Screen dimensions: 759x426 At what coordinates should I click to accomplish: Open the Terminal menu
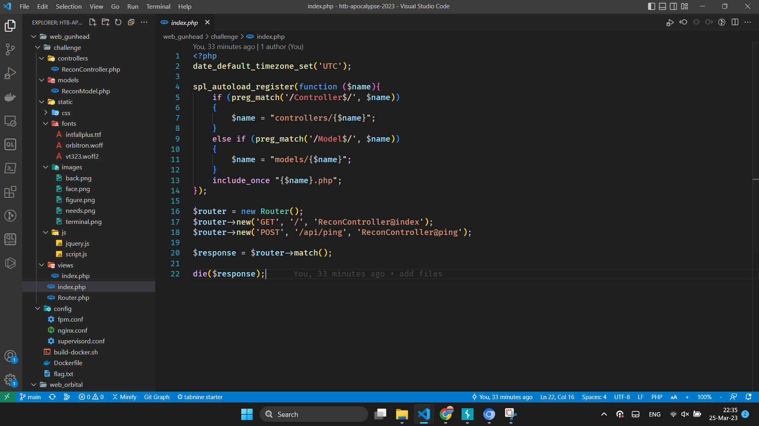(158, 6)
